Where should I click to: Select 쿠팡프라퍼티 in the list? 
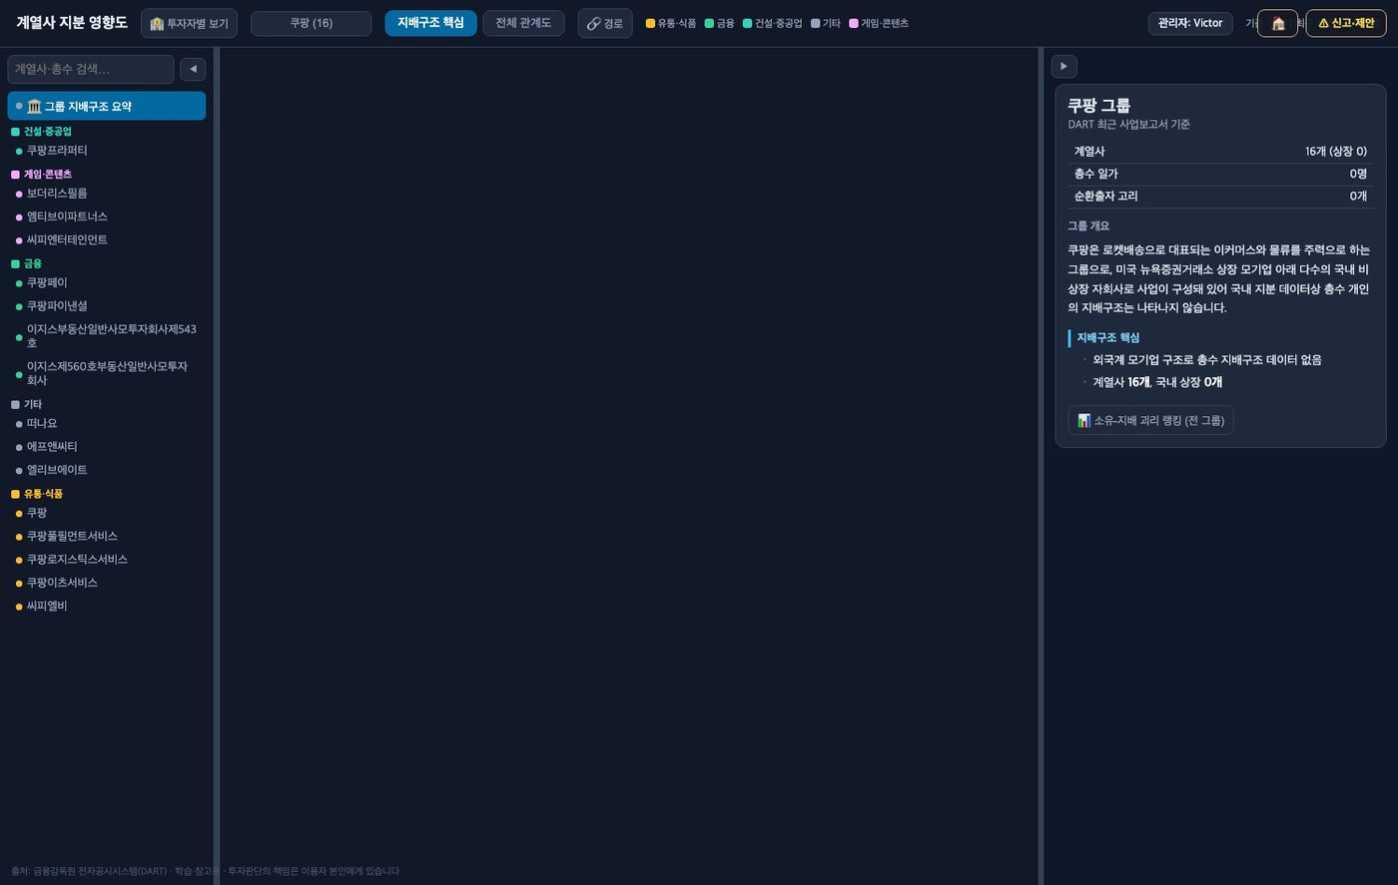107,151
